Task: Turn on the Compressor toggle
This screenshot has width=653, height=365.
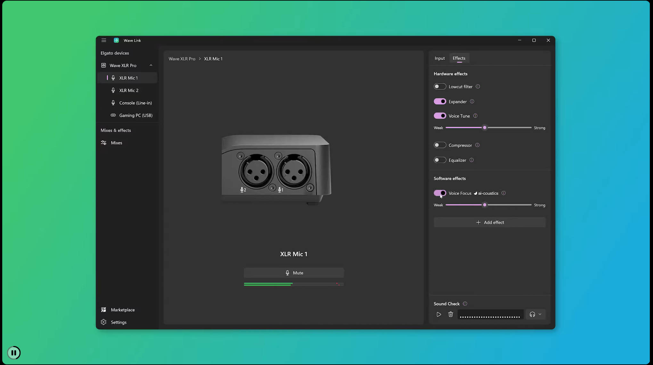Action: coord(440,145)
